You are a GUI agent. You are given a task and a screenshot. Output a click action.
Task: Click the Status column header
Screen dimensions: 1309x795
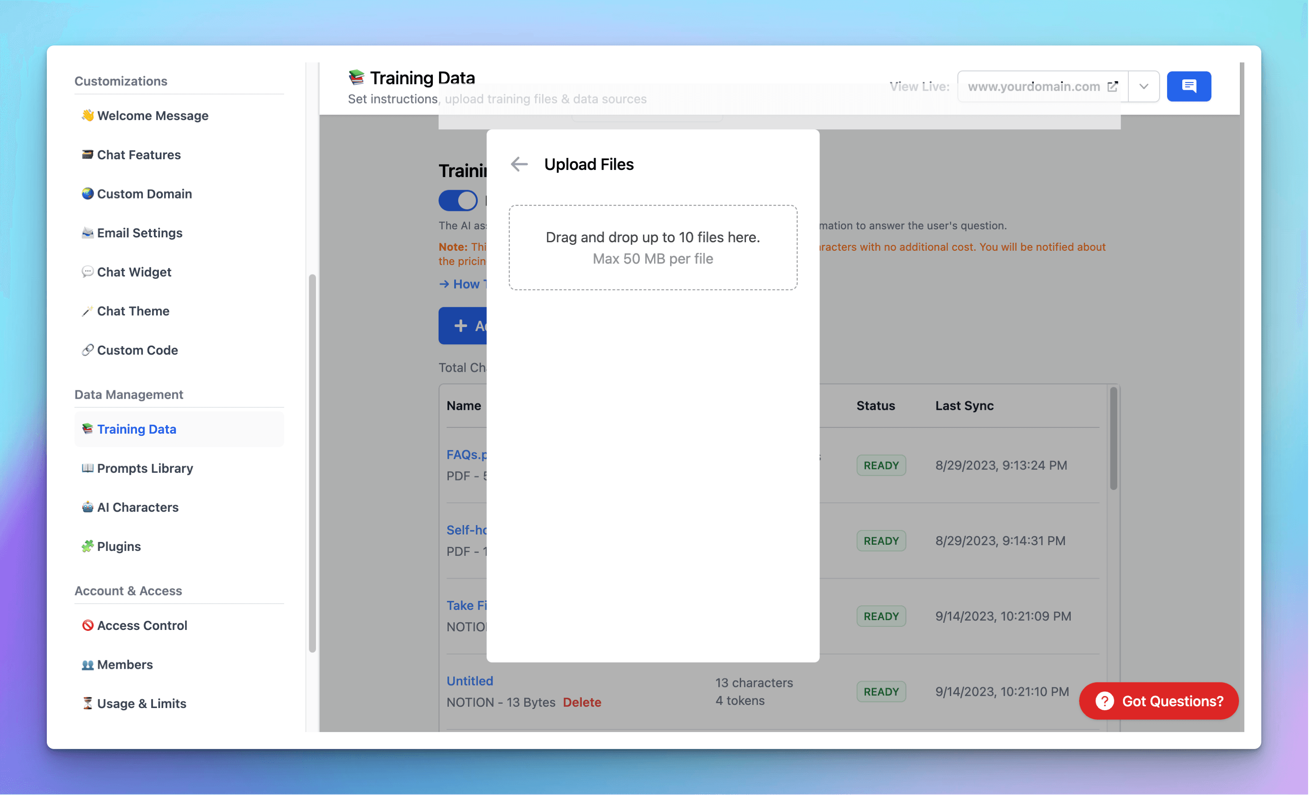(875, 406)
